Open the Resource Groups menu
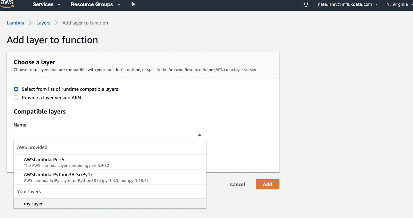Image resolution: width=413 pixels, height=218 pixels. pyautogui.click(x=95, y=4)
